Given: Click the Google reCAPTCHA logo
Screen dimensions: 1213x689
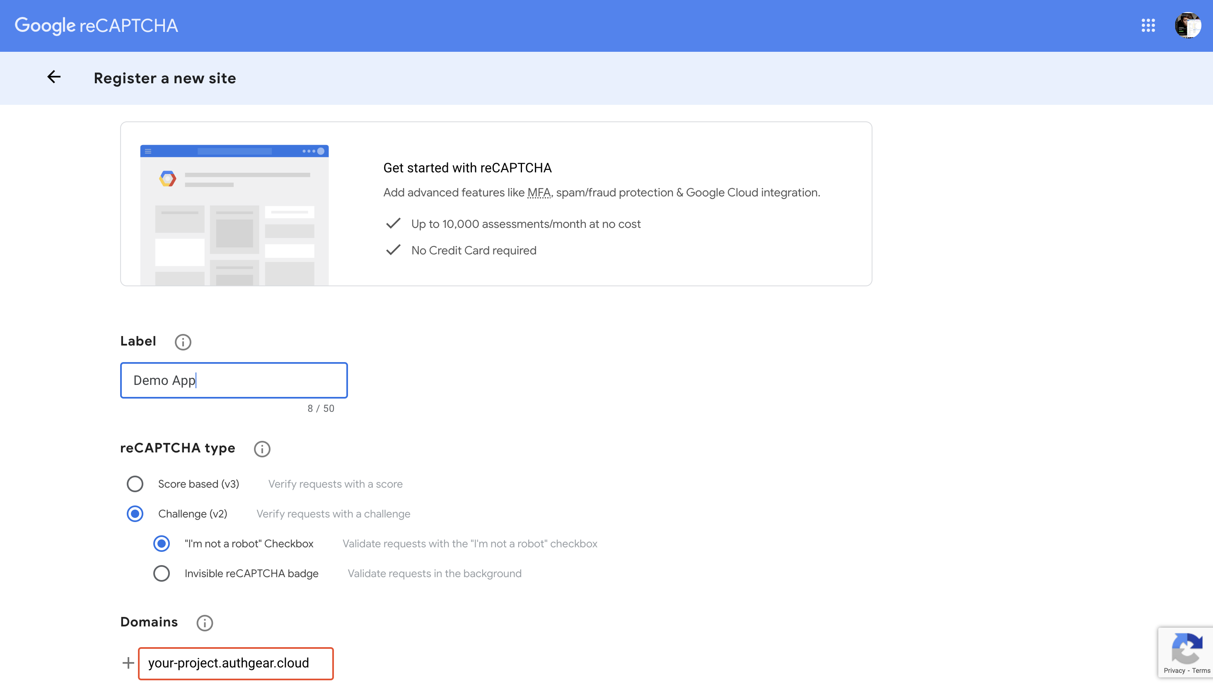Looking at the screenshot, I should click(96, 26).
